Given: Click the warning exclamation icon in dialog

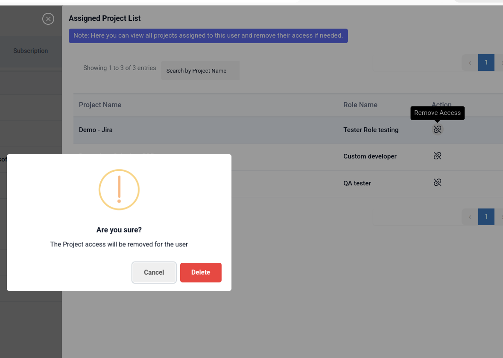Looking at the screenshot, I should 119,189.
